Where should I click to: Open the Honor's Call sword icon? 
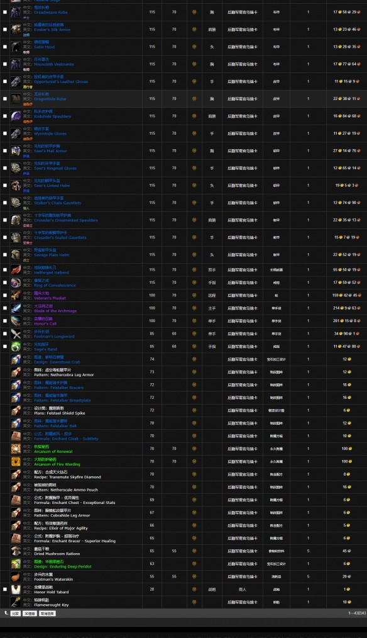[x=16, y=321]
